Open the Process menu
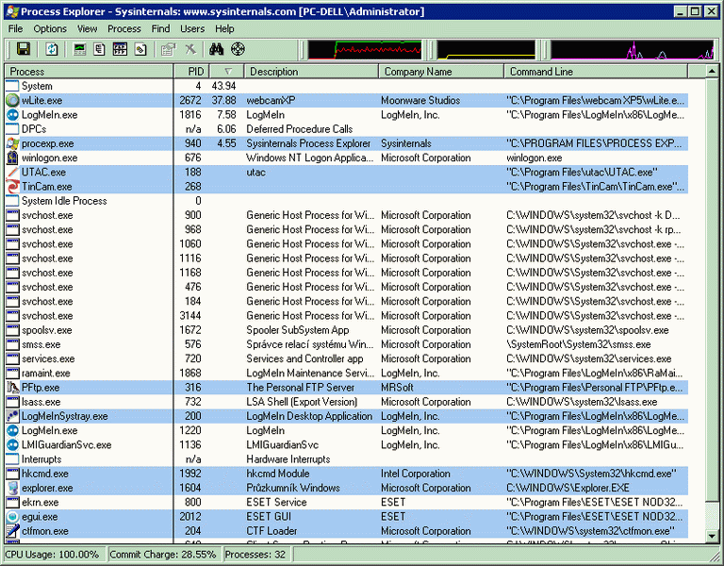Image resolution: width=724 pixels, height=566 pixels. coord(124,28)
